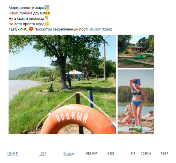The height and width of the screenshot is (163, 176).
Task: Select the 892.40 ₽ spent amount
Action: tap(92, 153)
